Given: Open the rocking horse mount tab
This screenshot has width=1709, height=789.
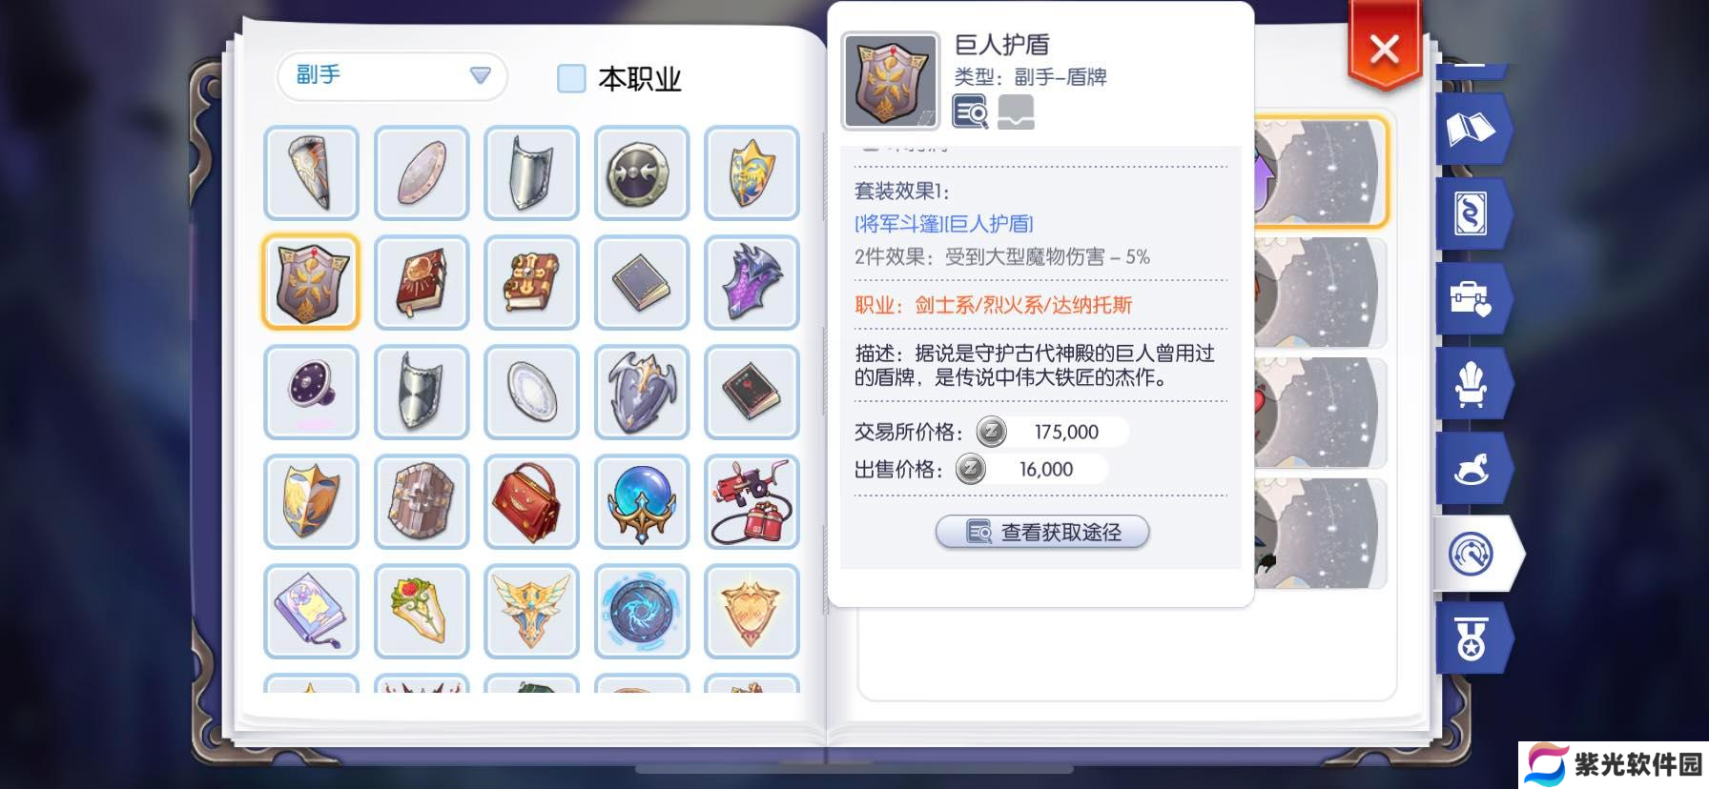Looking at the screenshot, I should tap(1471, 469).
